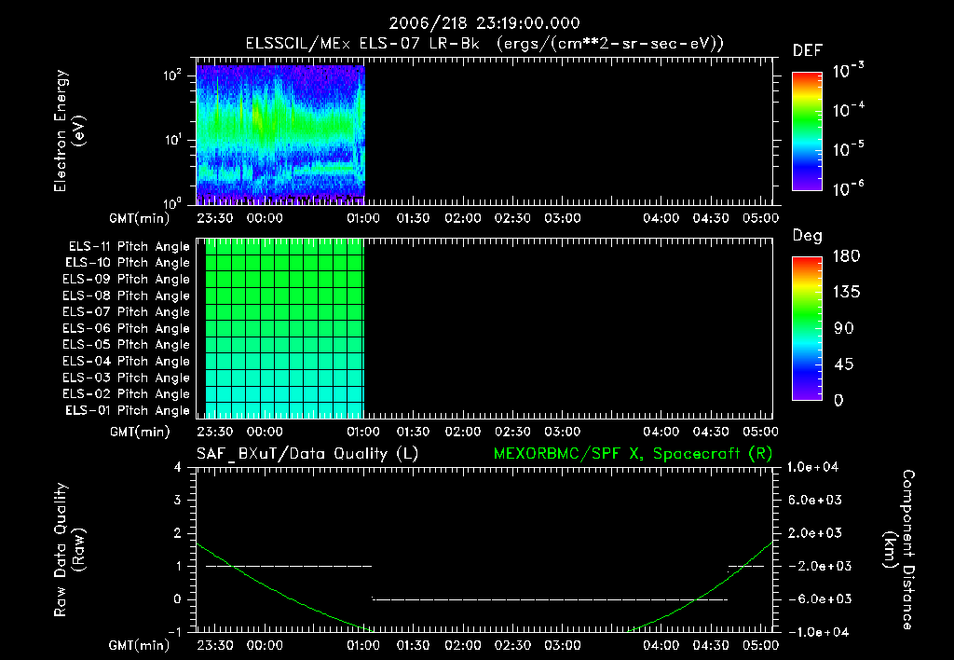Click the 2.0e+03 right axis value

click(x=814, y=532)
